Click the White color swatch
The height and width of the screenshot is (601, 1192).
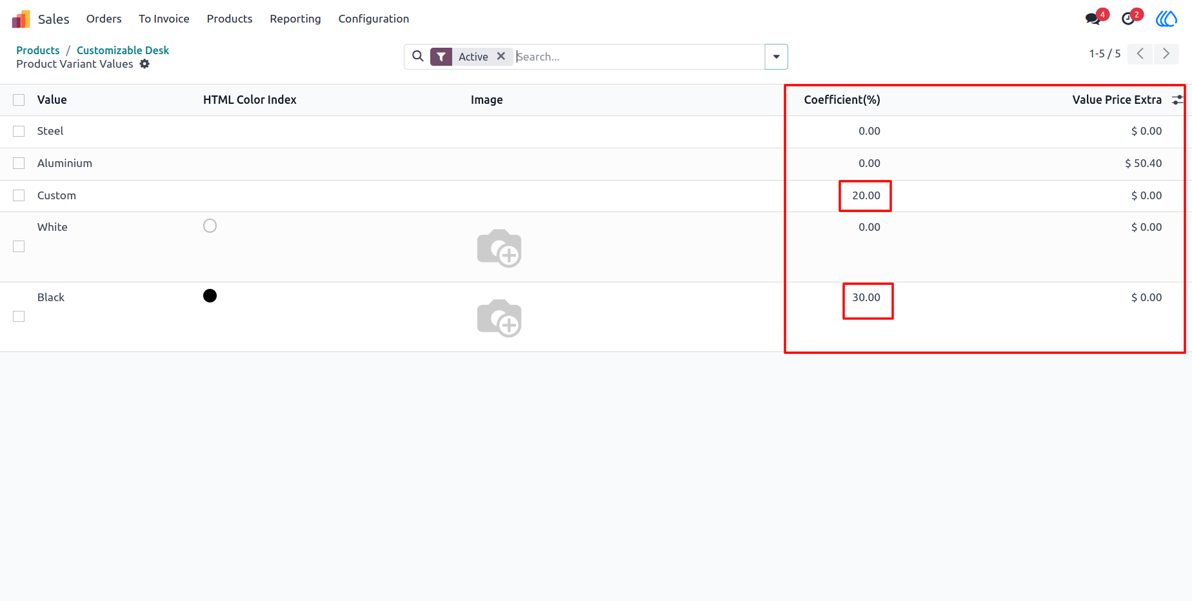click(x=210, y=226)
